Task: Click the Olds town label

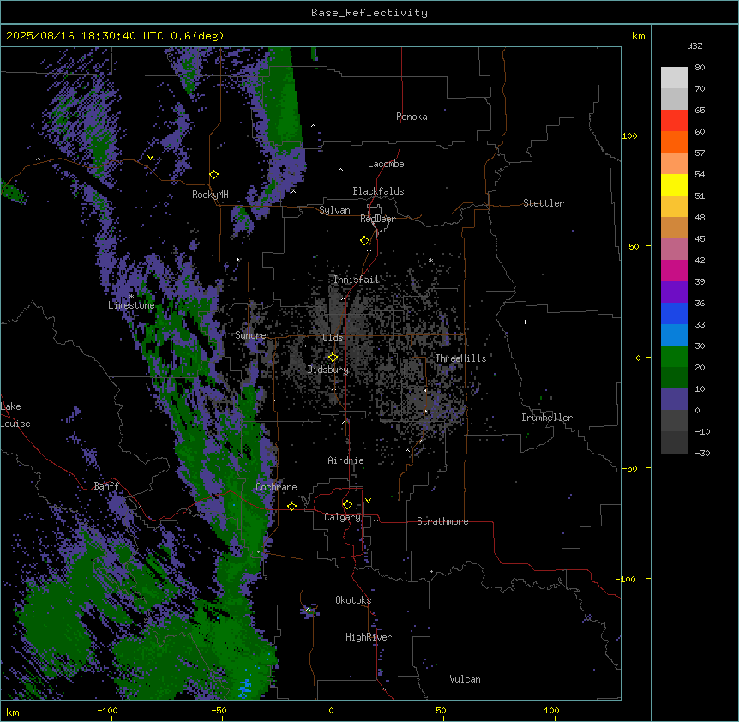Action: click(x=333, y=338)
